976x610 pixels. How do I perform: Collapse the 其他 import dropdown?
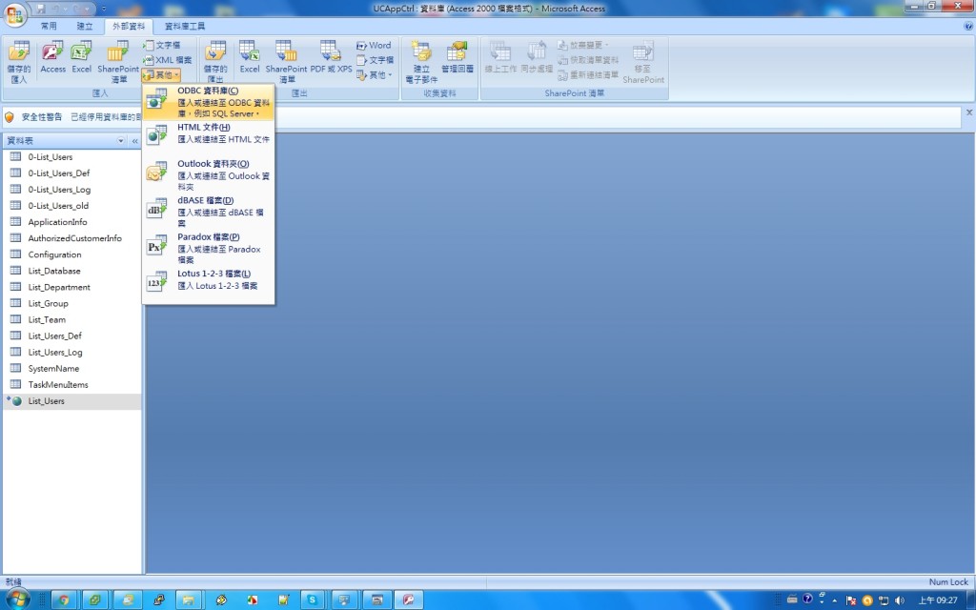tap(162, 74)
